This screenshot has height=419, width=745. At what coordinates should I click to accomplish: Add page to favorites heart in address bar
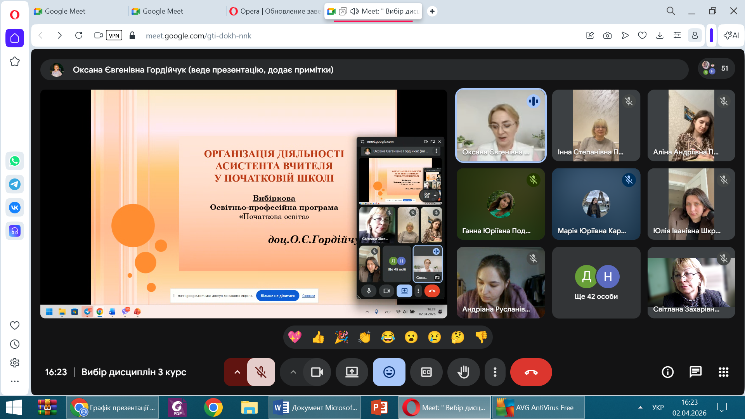pyautogui.click(x=643, y=36)
